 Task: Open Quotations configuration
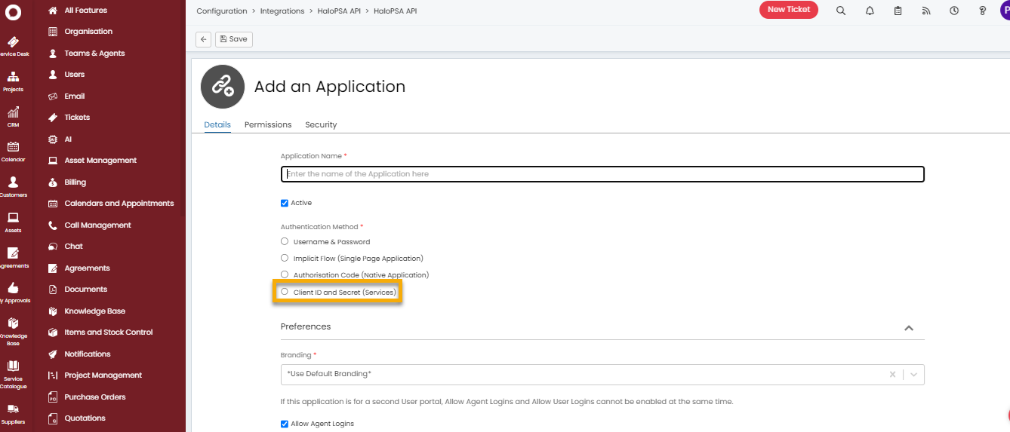pos(85,418)
